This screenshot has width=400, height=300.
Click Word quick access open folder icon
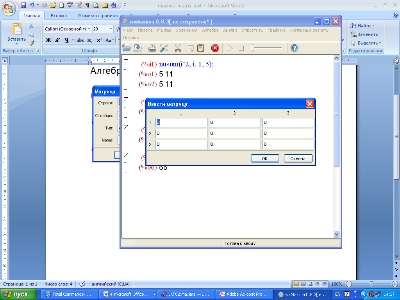(x=53, y=5)
